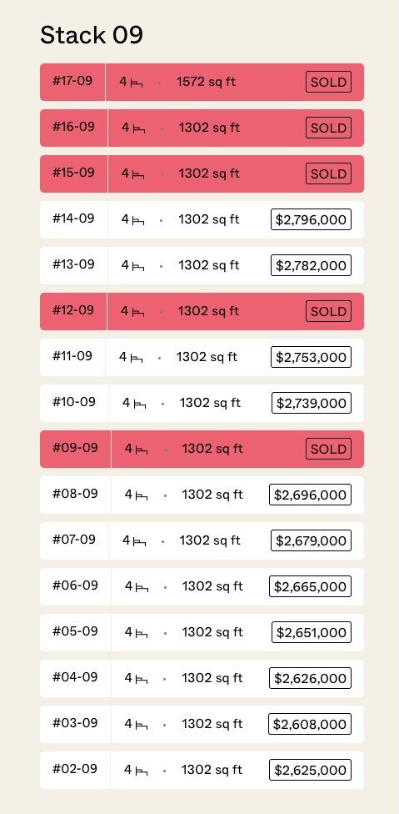The width and height of the screenshot is (399, 814).
Task: Select the $2,796,000 price tag
Action: click(311, 219)
